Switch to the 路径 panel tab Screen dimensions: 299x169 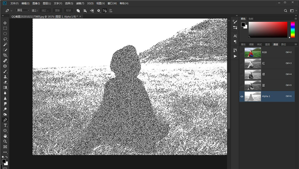[x=284, y=44]
